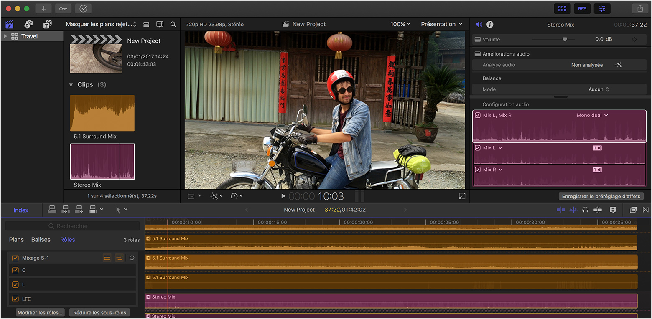Expand the Travel library triangle
This screenshot has height=319, width=652.
tap(5, 36)
